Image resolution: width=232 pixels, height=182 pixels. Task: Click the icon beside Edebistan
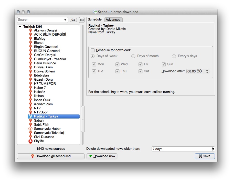pyautogui.click(x=30, y=76)
